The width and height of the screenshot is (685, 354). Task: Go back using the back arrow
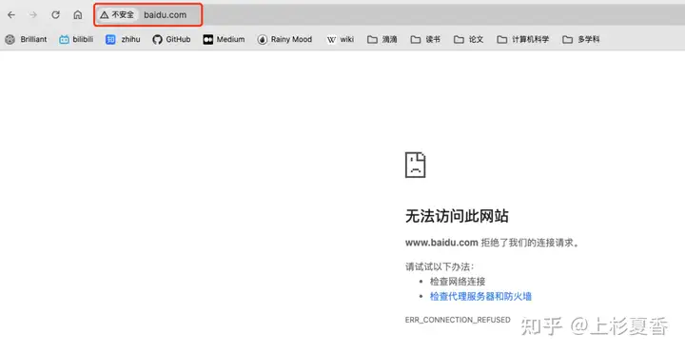[11, 15]
